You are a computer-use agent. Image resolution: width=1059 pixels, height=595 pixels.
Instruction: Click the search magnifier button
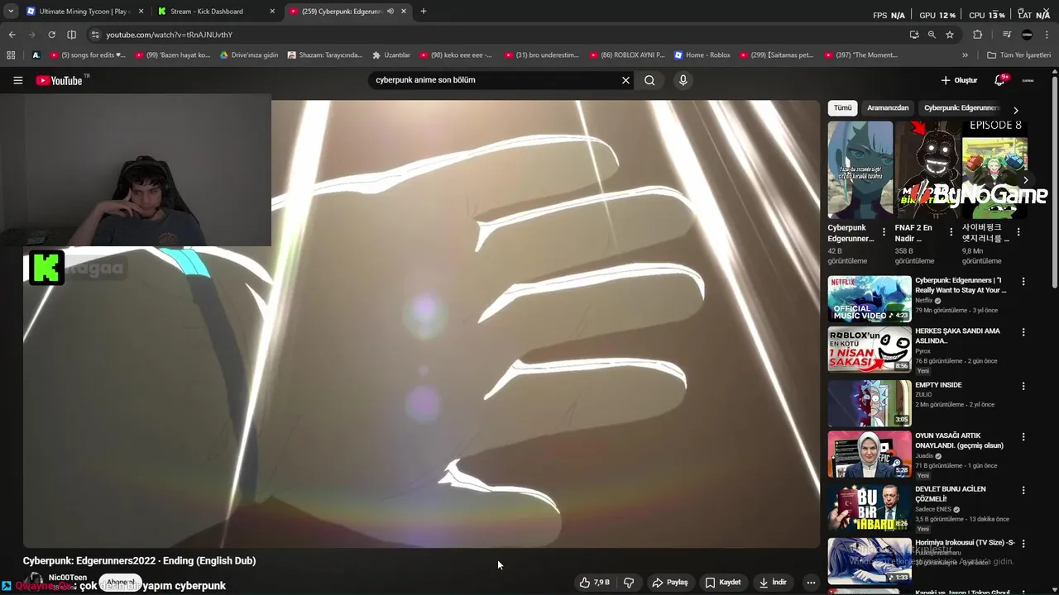coord(649,80)
